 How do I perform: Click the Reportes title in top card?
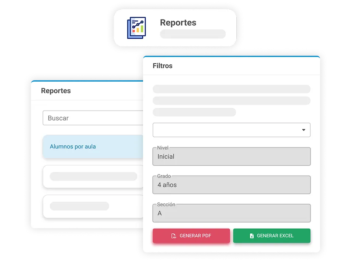pyautogui.click(x=178, y=22)
